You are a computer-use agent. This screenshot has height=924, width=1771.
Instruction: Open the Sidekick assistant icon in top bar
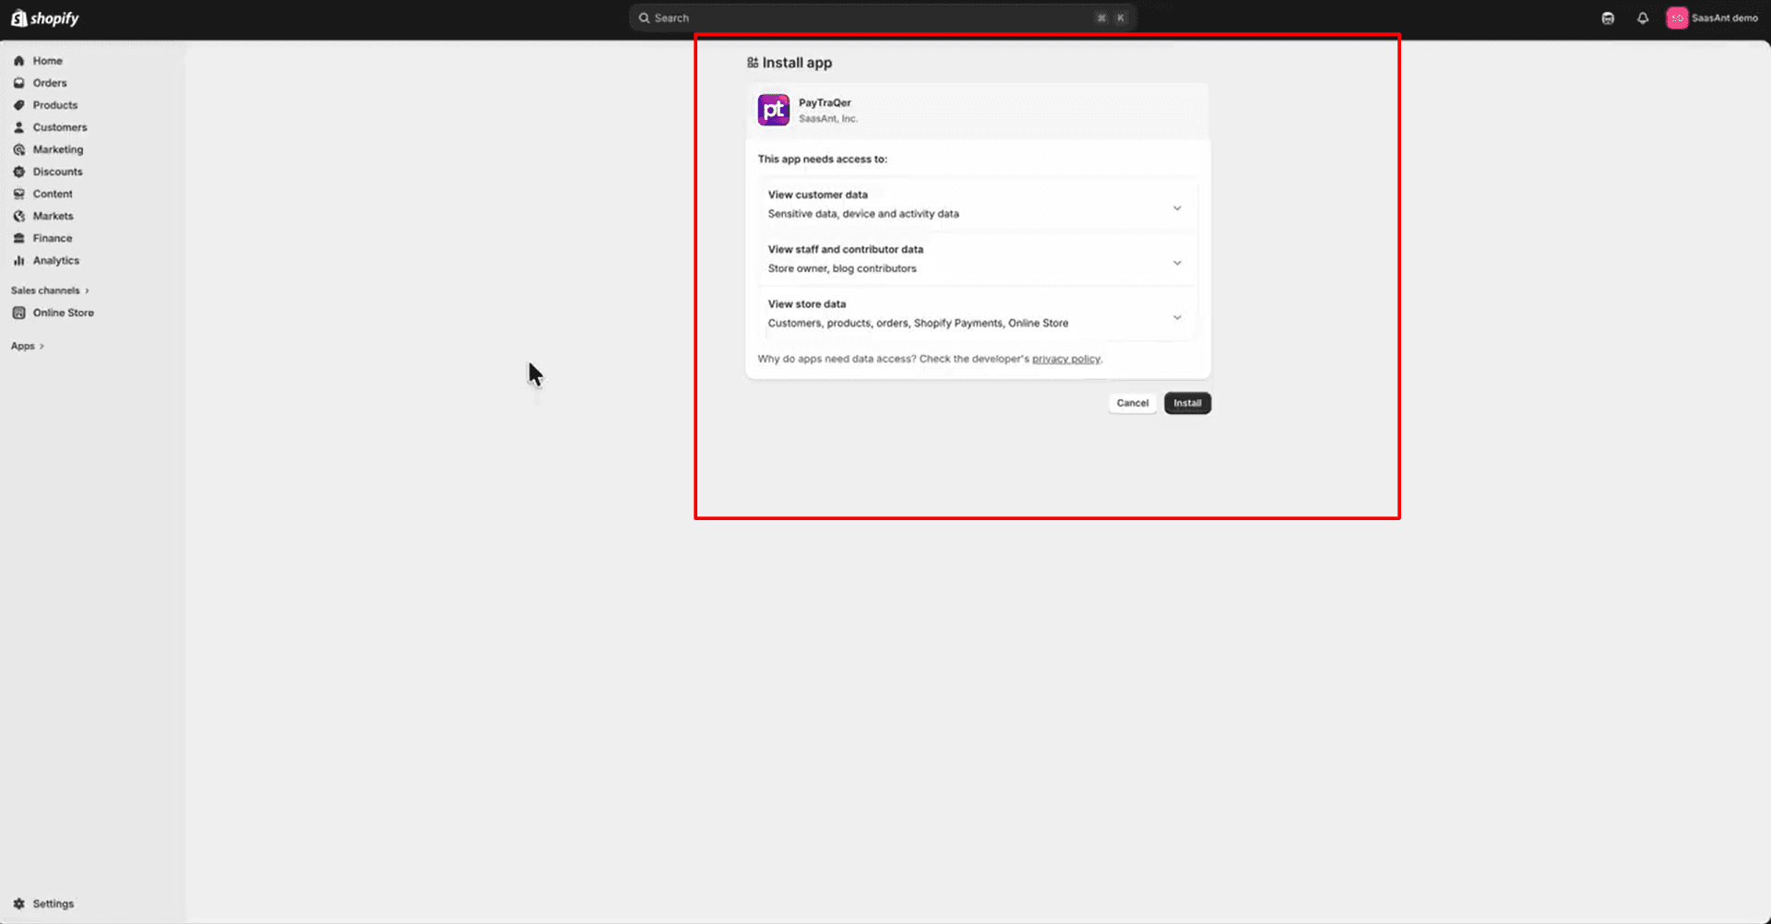tap(1608, 18)
